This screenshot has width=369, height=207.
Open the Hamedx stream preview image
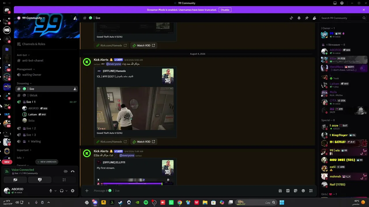pos(135,109)
